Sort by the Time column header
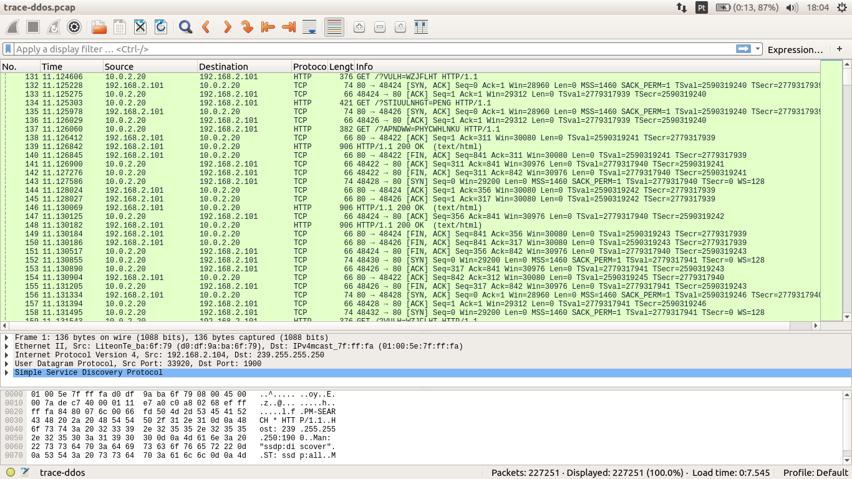852x479 pixels. [72, 67]
